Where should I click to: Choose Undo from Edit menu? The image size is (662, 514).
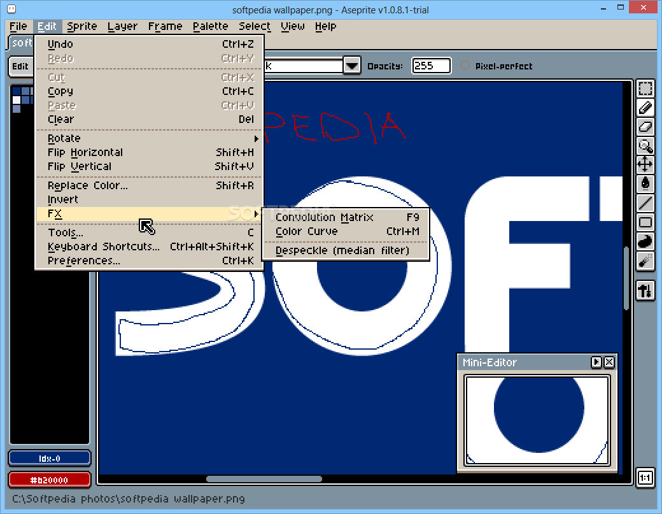(150, 45)
